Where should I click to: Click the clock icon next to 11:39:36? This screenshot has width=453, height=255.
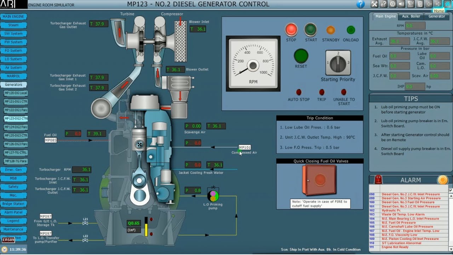5,249
